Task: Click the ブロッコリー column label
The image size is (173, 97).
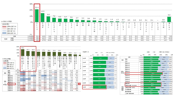Action: [65, 28]
